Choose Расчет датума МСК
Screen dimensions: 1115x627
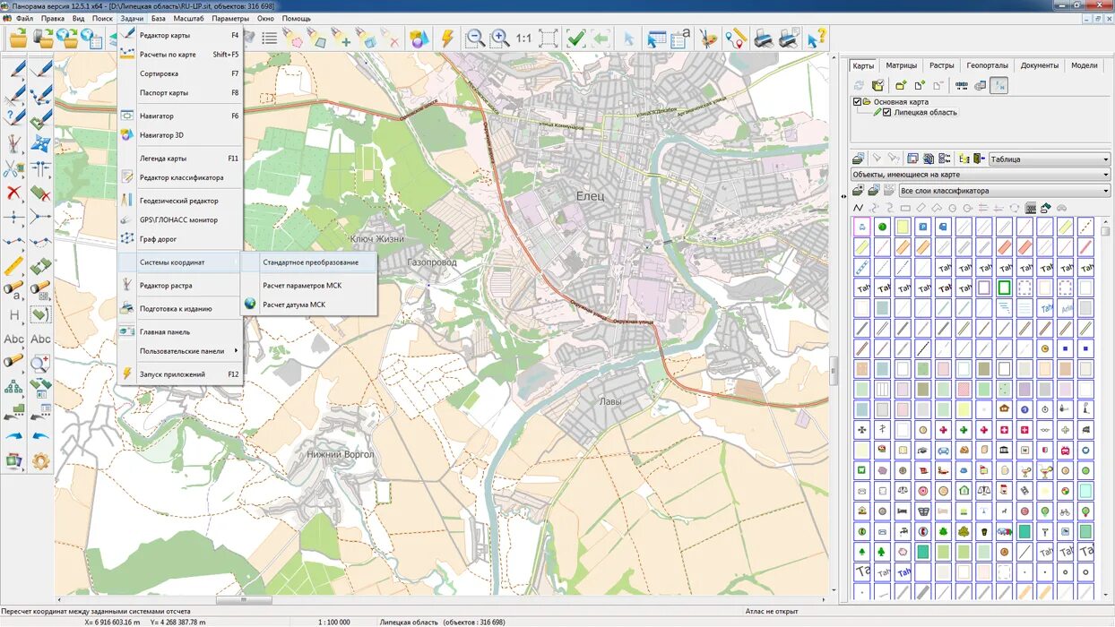[310, 305]
